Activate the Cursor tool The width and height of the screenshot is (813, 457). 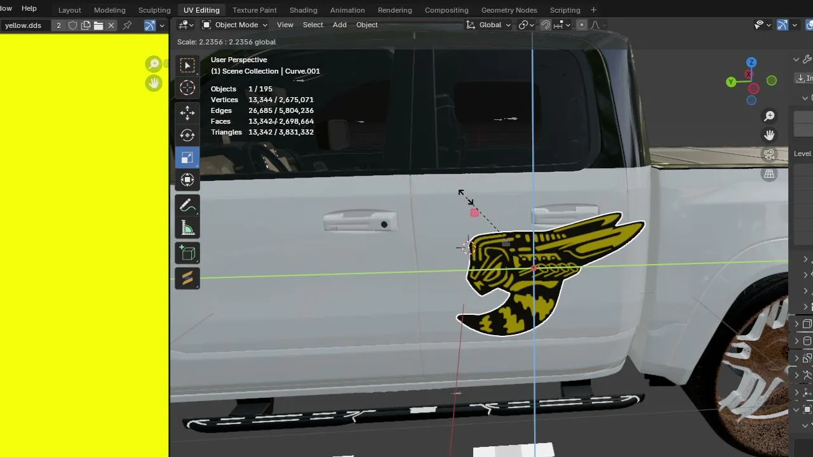point(187,88)
